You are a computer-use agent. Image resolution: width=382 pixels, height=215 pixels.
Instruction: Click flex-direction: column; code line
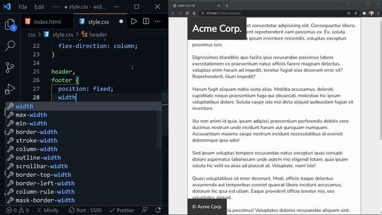[x=98, y=46]
